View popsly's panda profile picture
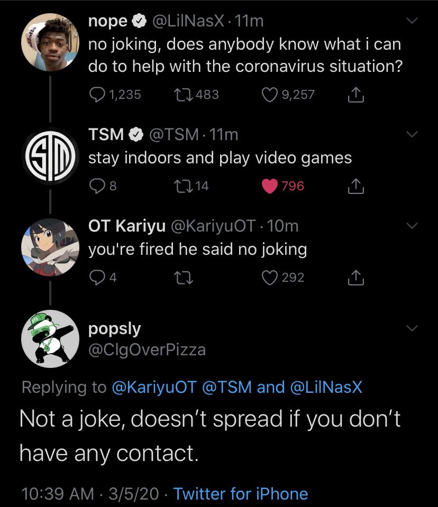The height and width of the screenshot is (507, 438). coord(50,339)
